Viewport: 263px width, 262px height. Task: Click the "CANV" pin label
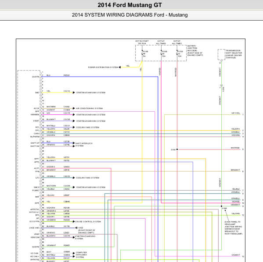[36, 134]
